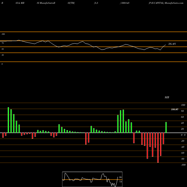This screenshot has width=187, height=187.
Task: Click the last green MR bar
Action: (x=166, y=128)
